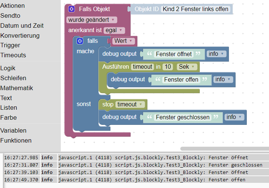Edit the 'Fenster öffnet' text field
This screenshot has height=188, width=269.
point(174,54)
